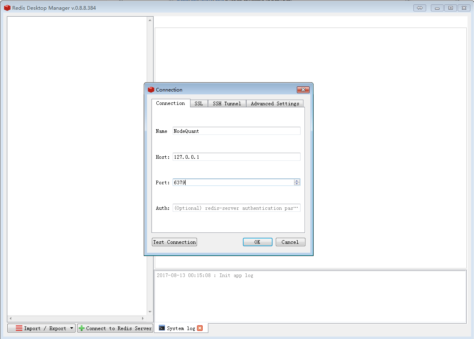Confirm the dialog with OK
474x339 pixels.
[x=258, y=242]
